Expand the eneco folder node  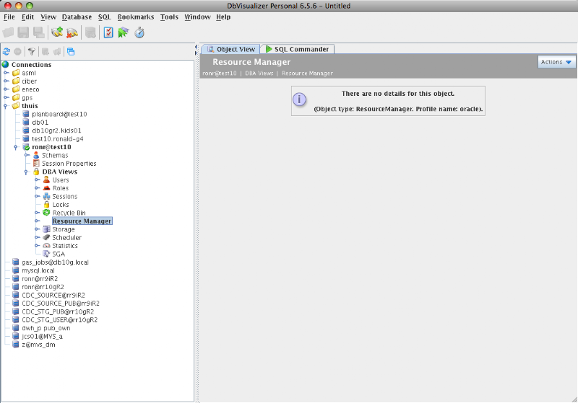click(7, 89)
